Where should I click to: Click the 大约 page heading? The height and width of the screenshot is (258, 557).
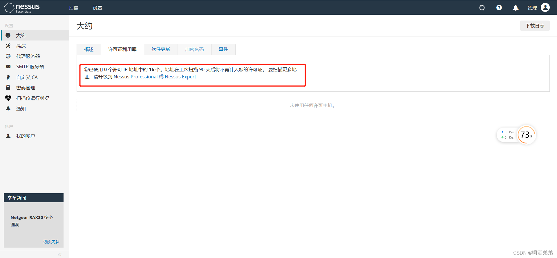[x=84, y=26]
